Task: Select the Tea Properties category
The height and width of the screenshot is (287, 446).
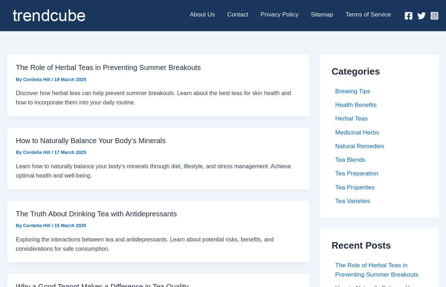Action: coord(355,188)
